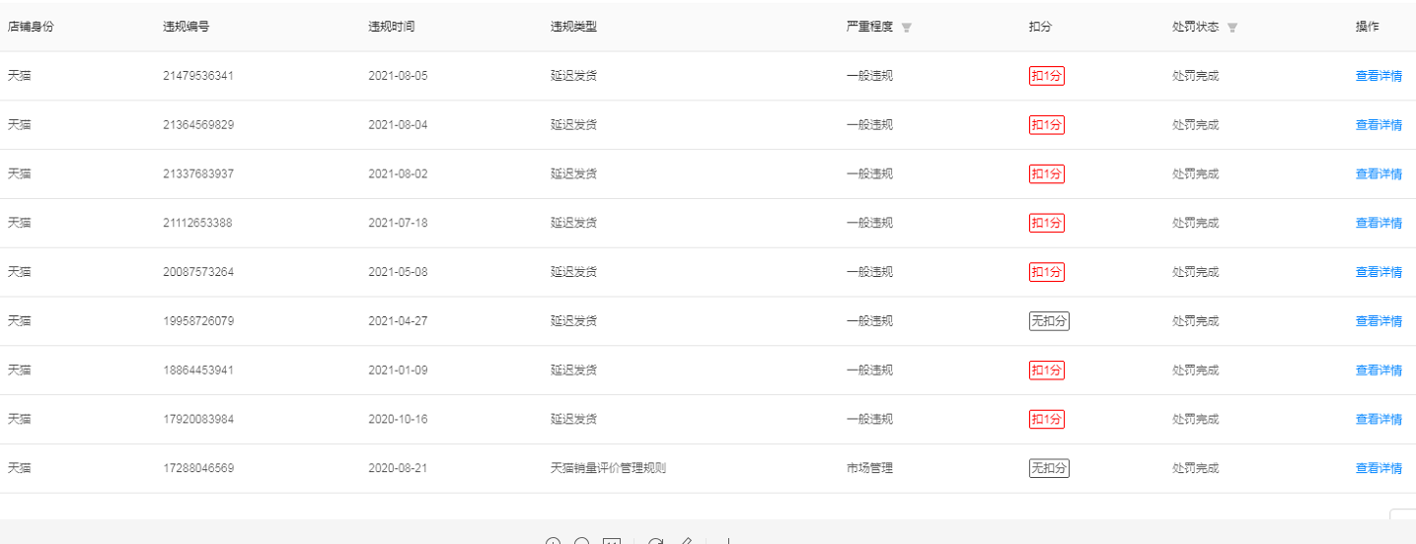This screenshot has height=544, width=1416.
Task: Open 查看详情 for violation 21112653388
Action: pos(1379,224)
